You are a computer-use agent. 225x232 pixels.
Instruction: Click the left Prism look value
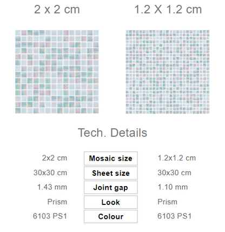coord(57,202)
